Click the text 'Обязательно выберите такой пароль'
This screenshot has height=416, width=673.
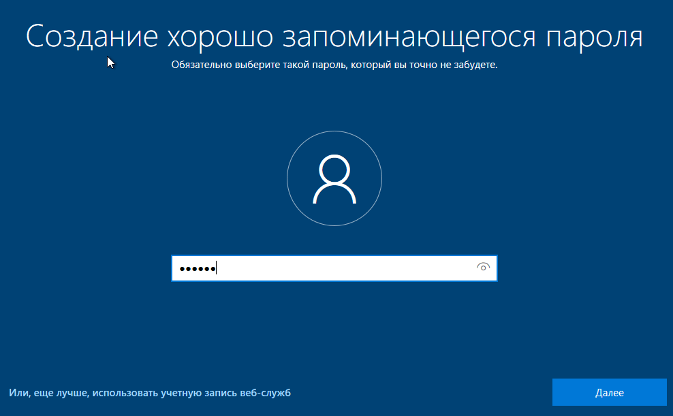pos(260,65)
